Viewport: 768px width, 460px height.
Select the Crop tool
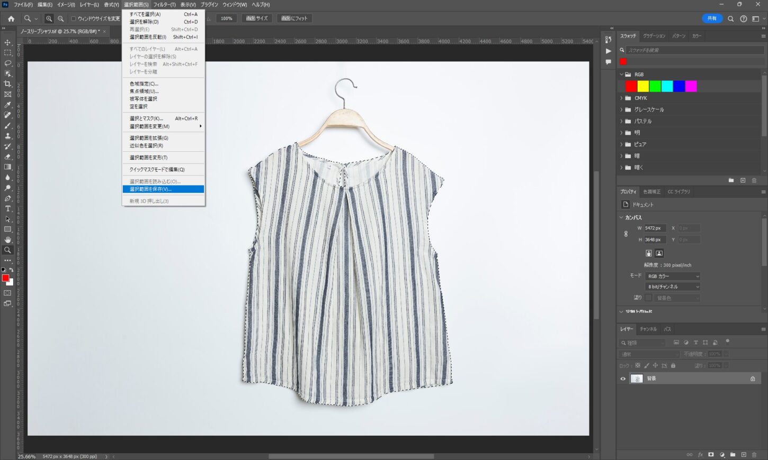[7, 84]
